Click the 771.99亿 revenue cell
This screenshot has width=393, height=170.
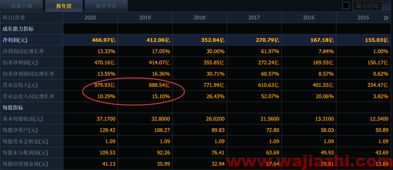pos(200,85)
